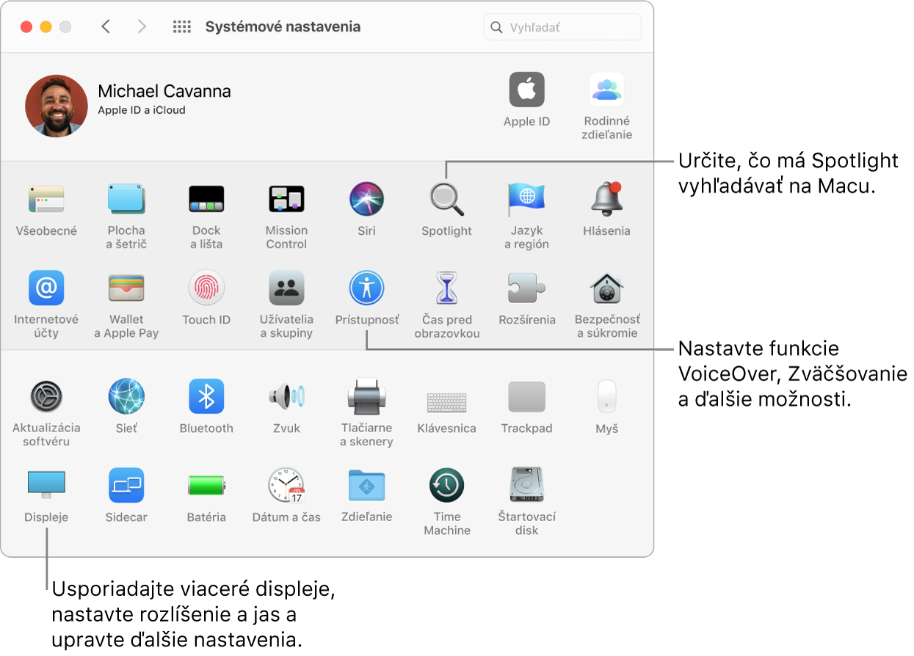Open Plocha a šetrič settings
This screenshot has width=914, height=656.
pos(126,199)
